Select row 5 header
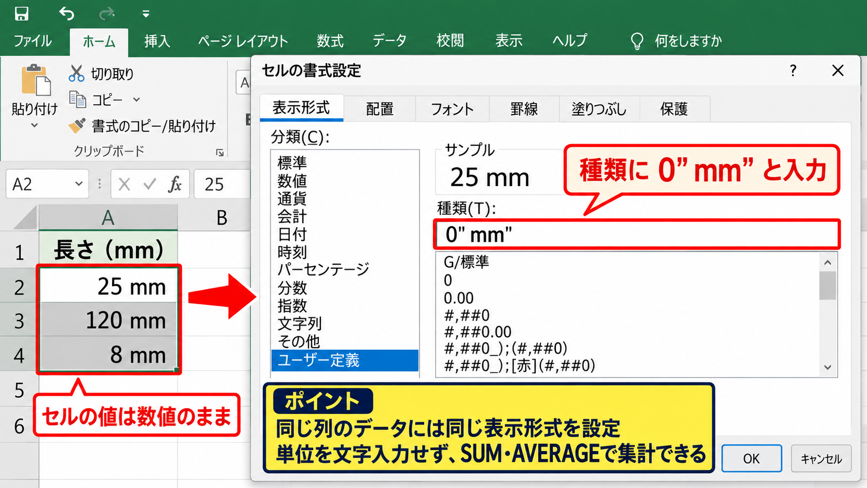 [x=19, y=390]
